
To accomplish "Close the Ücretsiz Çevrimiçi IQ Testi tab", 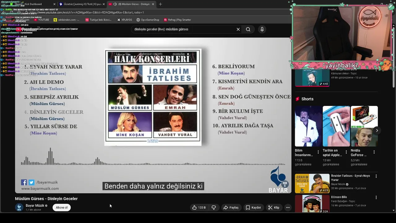I will point(104,4).
